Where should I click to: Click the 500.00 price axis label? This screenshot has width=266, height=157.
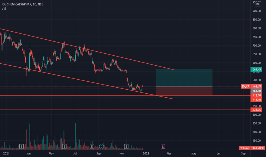[257, 80]
